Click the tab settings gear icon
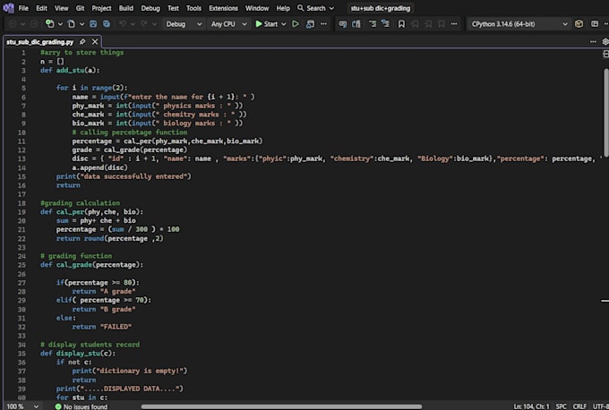609x410 pixels. (x=605, y=41)
